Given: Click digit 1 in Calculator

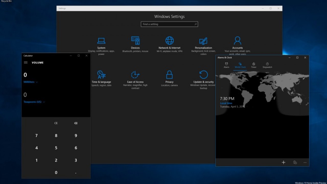Looking at the screenshot, I should (x=37, y=160).
